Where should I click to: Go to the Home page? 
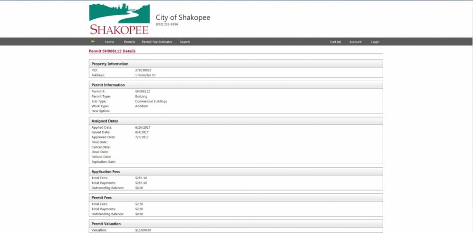(110, 42)
